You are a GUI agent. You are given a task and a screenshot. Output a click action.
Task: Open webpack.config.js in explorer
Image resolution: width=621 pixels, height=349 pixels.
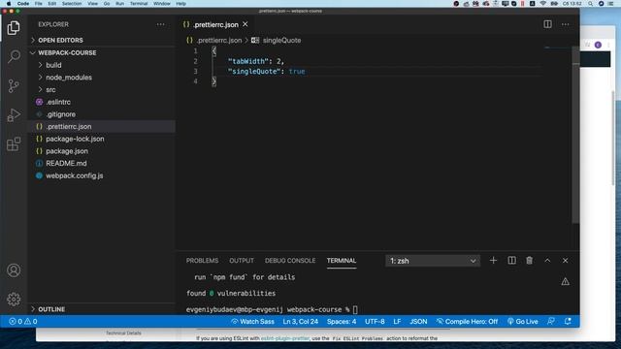click(x=75, y=175)
